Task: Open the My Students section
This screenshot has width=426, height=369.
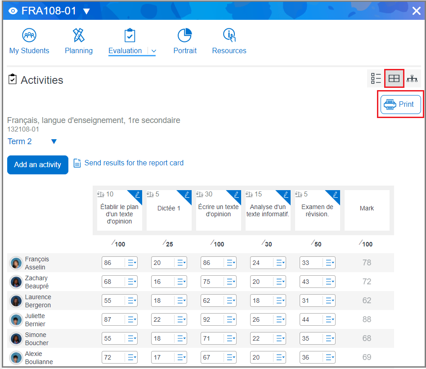Action: click(x=29, y=41)
